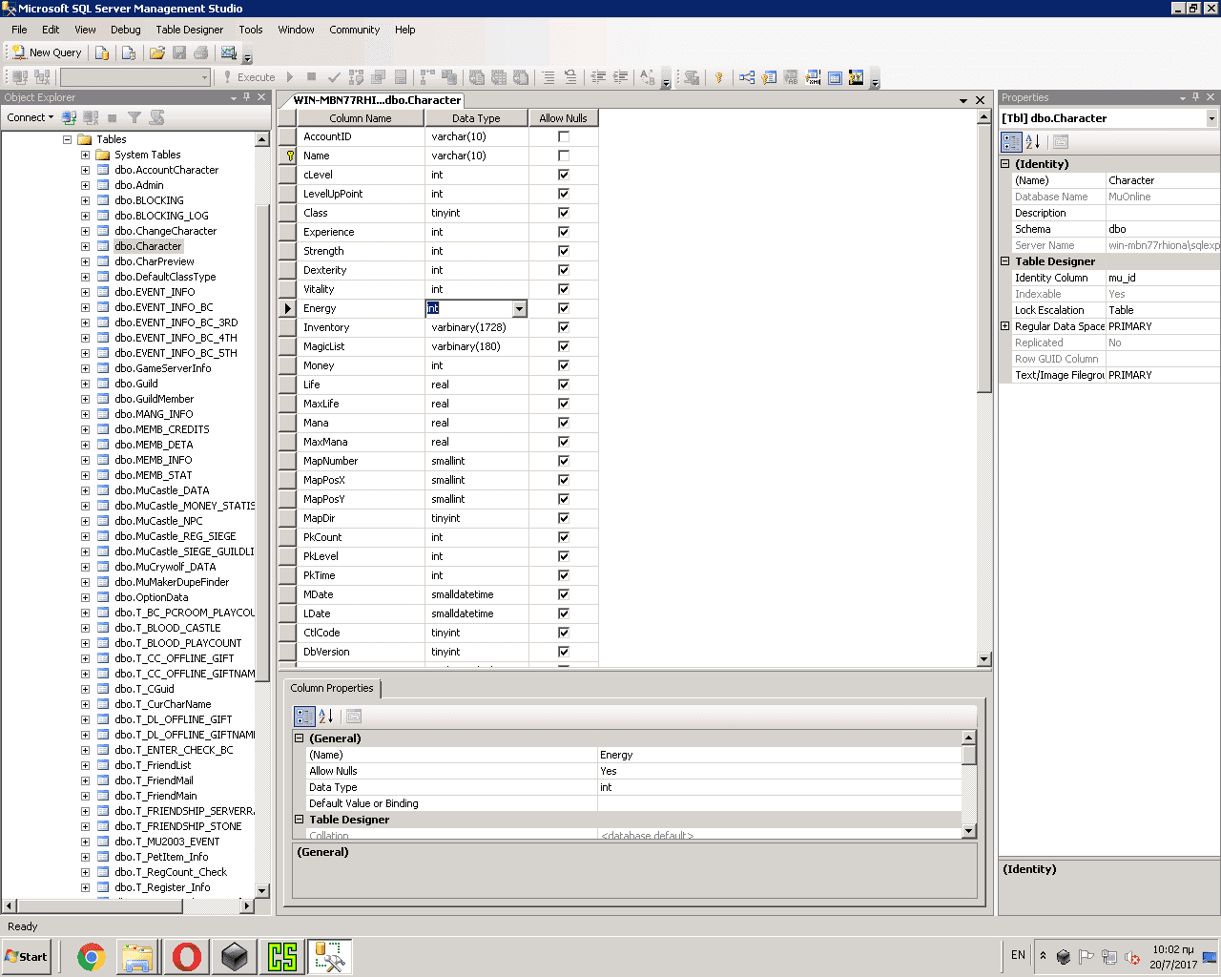
Task: Select the dbo.MEMB_INFO table
Action: 153,460
